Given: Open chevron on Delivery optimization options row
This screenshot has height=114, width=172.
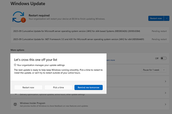Looking at the screenshot, I should click(166, 93).
